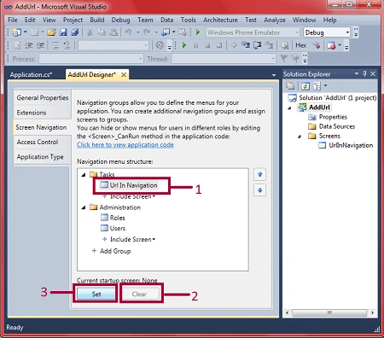Click the Refresh icon in Solution Explorer
The image size is (384, 338).
[305, 85]
